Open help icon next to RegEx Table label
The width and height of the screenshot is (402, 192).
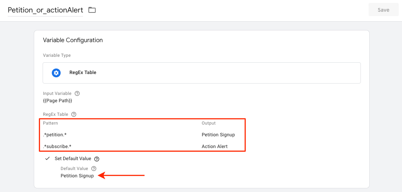74,114
